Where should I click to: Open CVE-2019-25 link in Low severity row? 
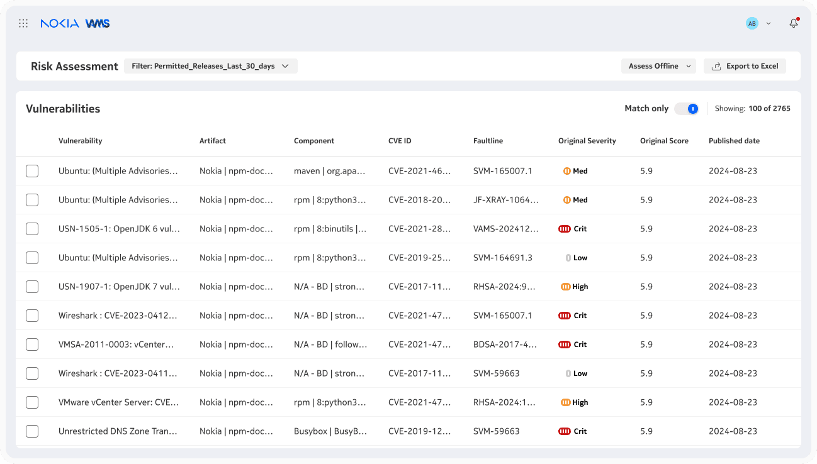pos(420,258)
